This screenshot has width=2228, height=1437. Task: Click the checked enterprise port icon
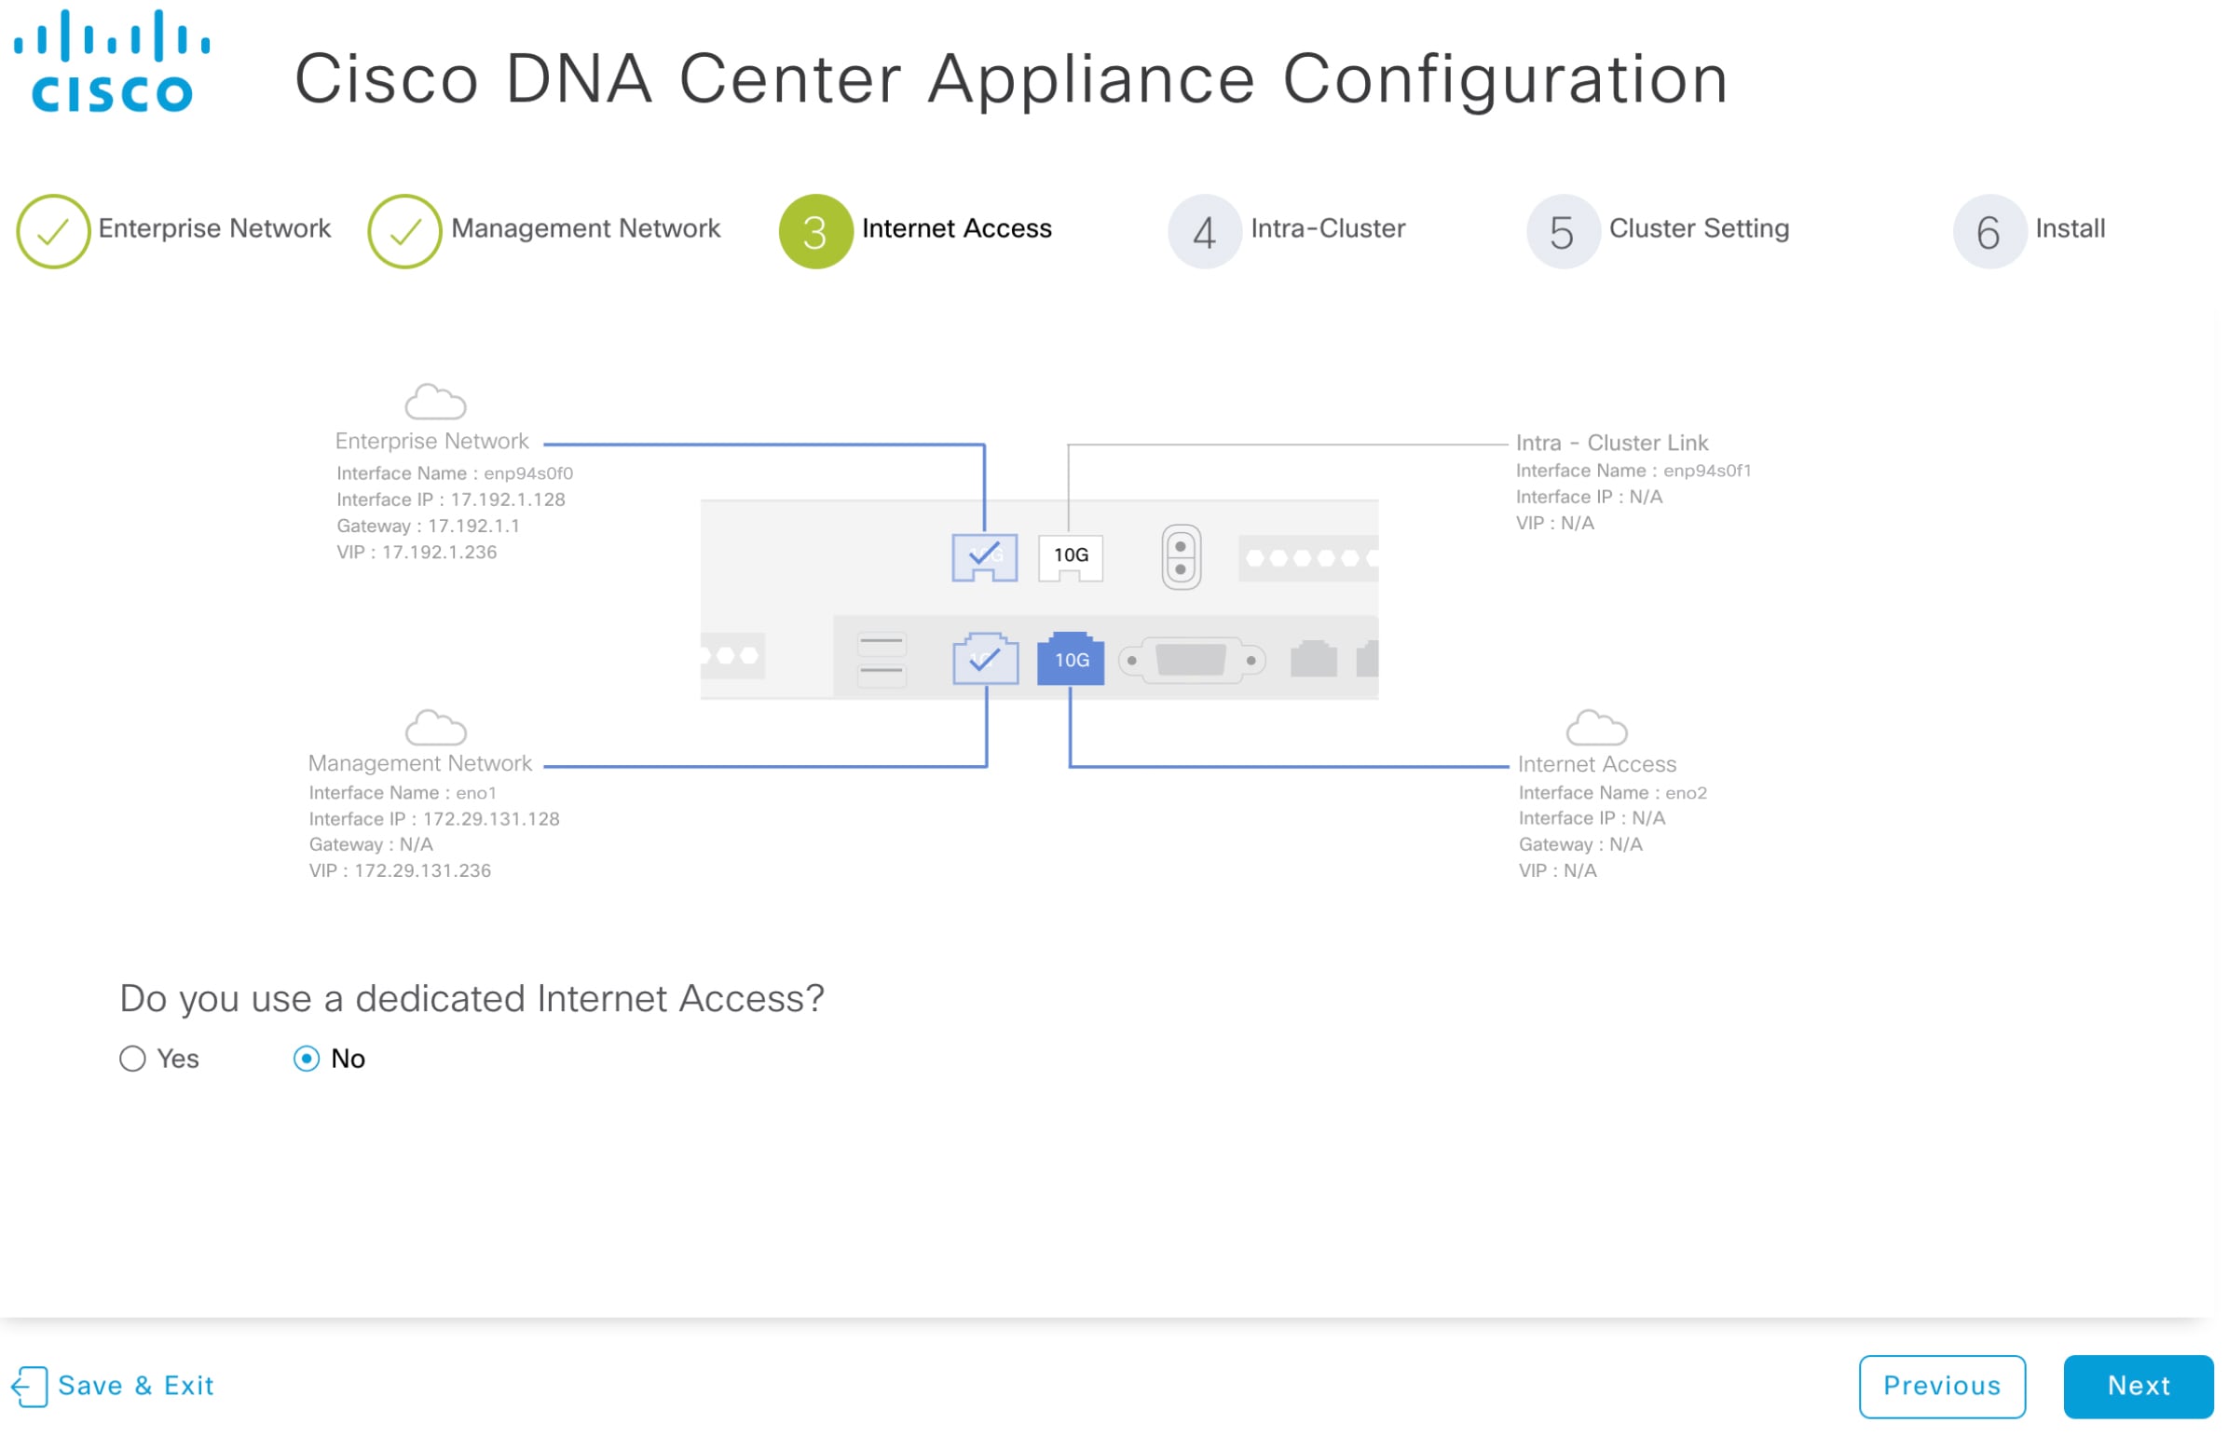click(984, 557)
